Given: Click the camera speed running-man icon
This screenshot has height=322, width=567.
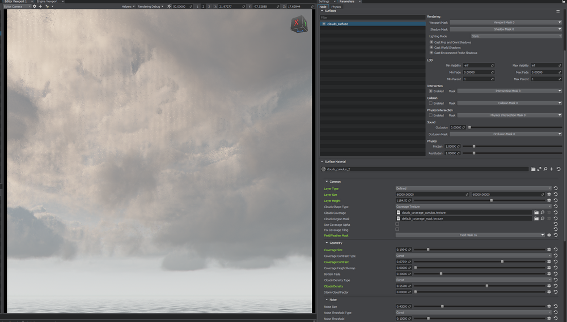Looking at the screenshot, I should pos(169,6).
